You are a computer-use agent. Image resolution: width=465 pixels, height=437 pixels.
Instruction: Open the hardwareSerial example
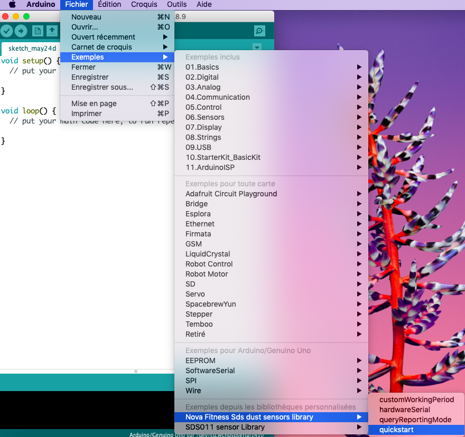(x=417, y=410)
